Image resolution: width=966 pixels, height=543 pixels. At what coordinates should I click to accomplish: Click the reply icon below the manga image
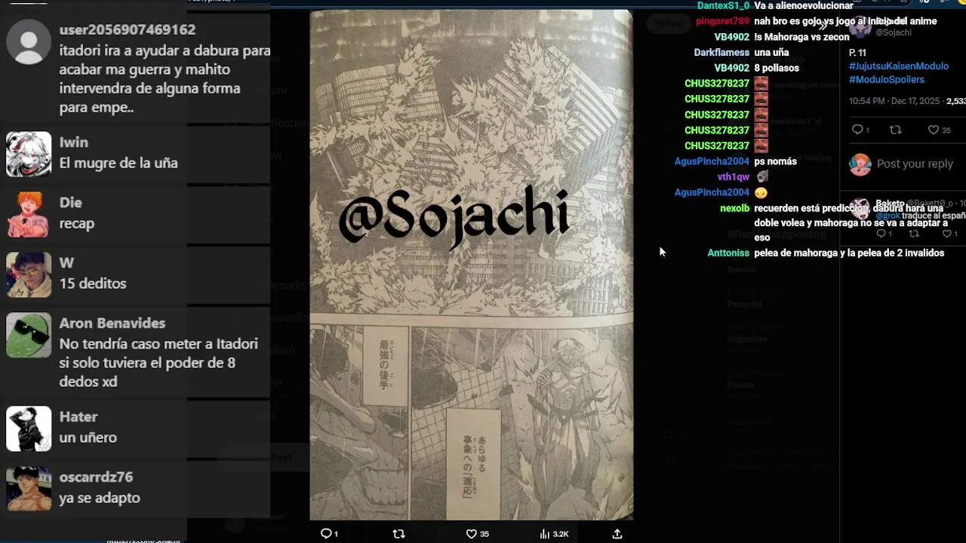click(x=326, y=533)
